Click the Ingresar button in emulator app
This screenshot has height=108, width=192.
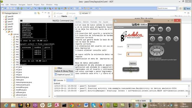pos(133,63)
